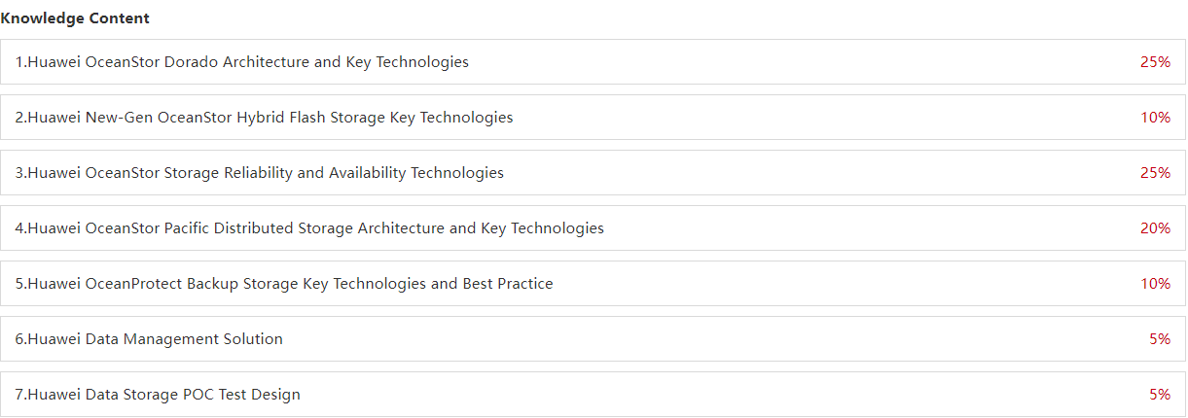Click the 5% weight for Data Management Solution

click(x=1160, y=339)
